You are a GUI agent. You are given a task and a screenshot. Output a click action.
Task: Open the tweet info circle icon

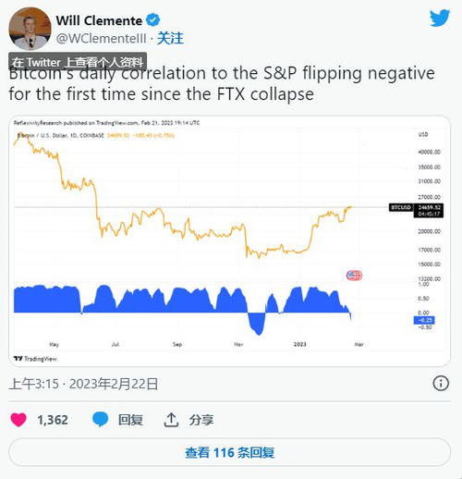pyautogui.click(x=441, y=384)
